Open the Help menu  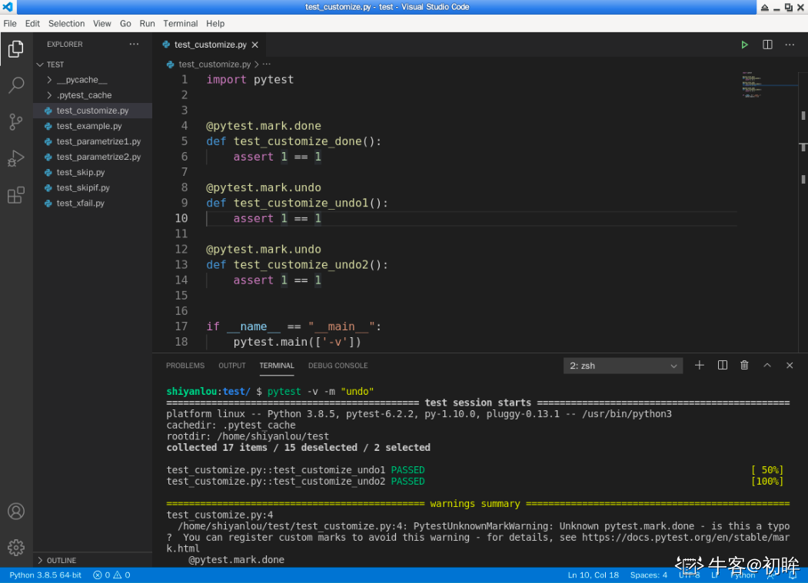[x=215, y=24]
